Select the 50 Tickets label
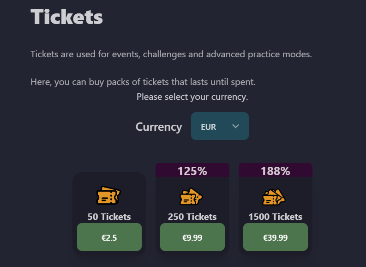Screen dimensions: 366x267 coord(109,217)
